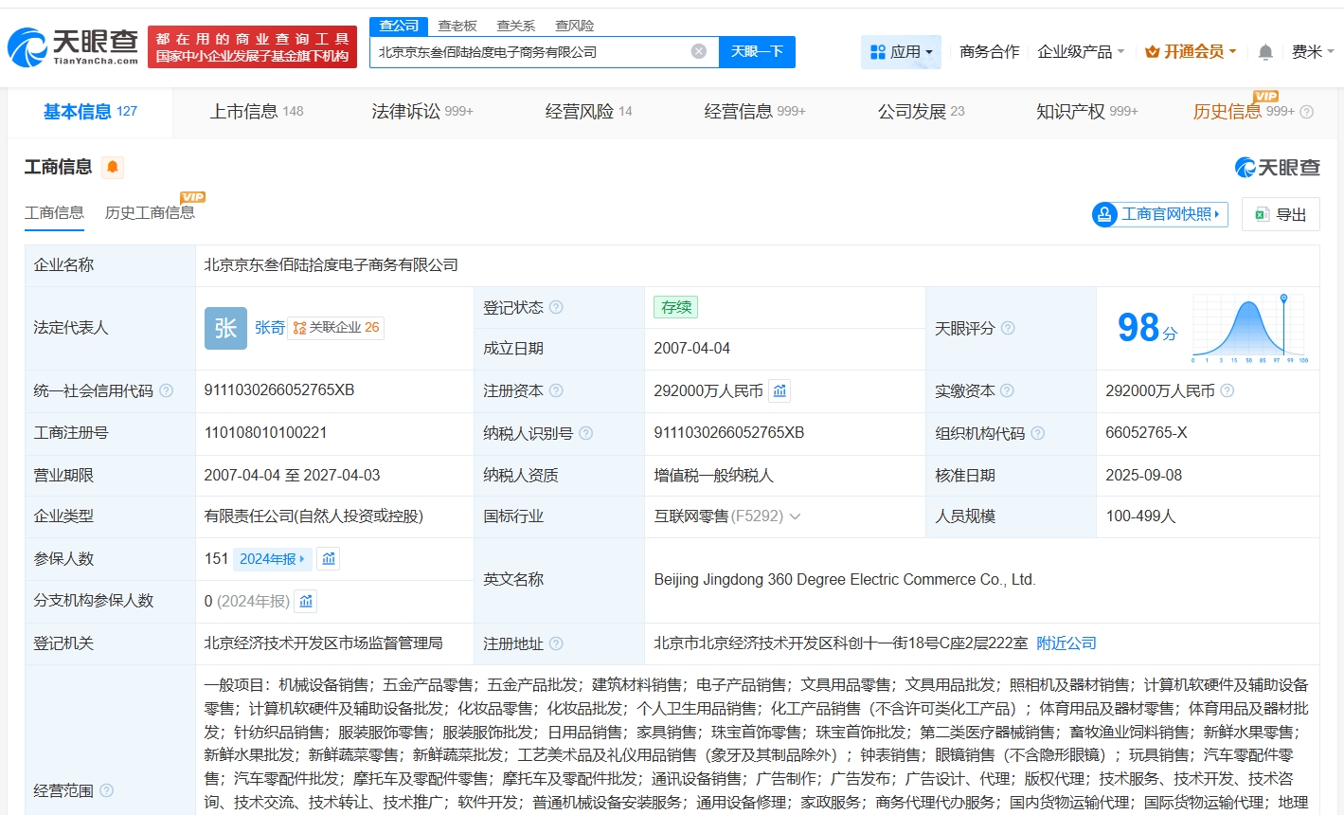This screenshot has height=815, width=1344.
Task: Switch to the 法律诉讼 tab
Action: 421,112
